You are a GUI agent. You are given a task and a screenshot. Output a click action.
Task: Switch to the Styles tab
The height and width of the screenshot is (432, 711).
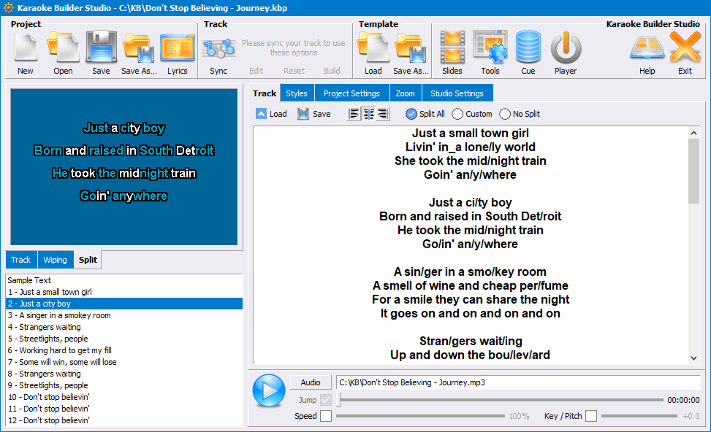pos(297,93)
